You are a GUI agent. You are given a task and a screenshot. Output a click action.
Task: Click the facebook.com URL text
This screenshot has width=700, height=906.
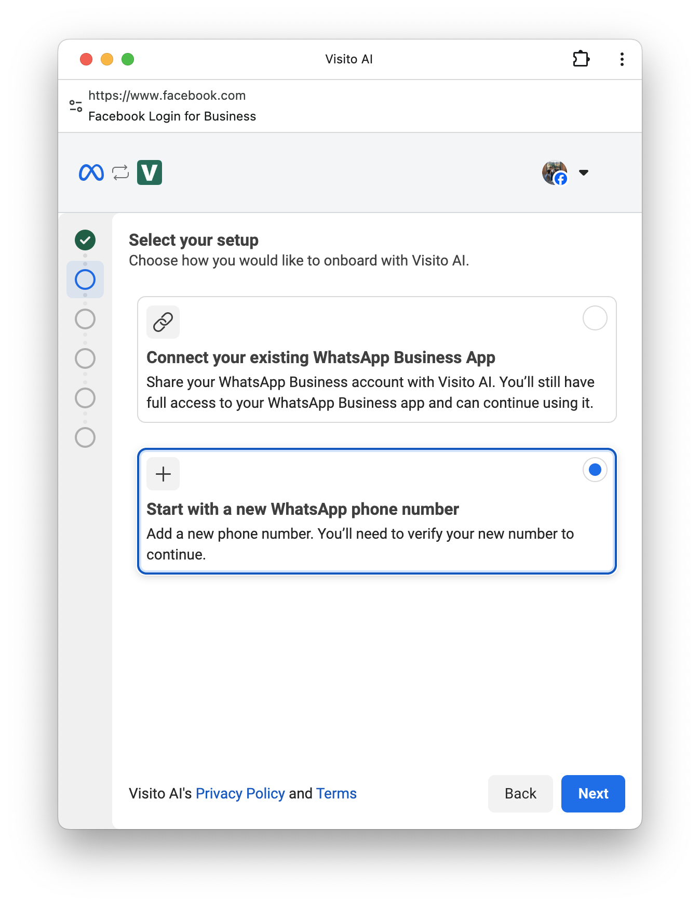tap(167, 96)
